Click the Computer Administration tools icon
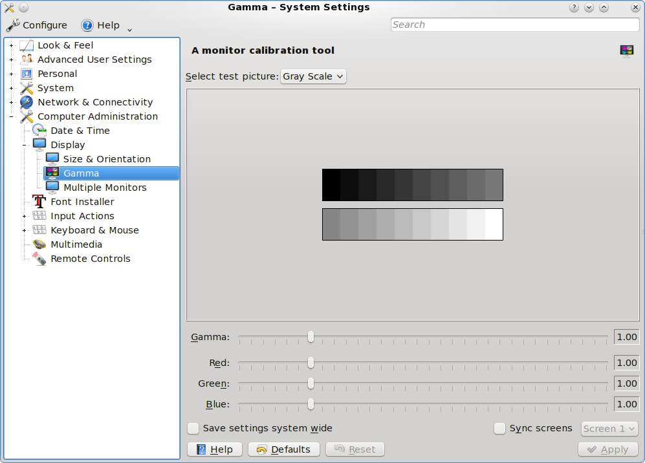The height and width of the screenshot is (463, 645). point(27,116)
